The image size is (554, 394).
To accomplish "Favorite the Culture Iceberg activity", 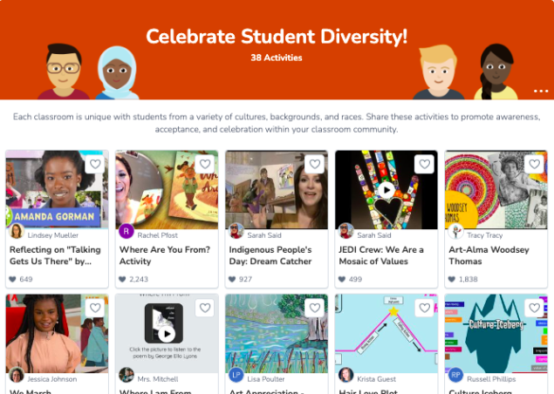I will 534,308.
